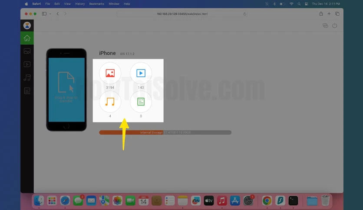Click the Safari share button
Screen dimensions: 363x210
point(321,14)
